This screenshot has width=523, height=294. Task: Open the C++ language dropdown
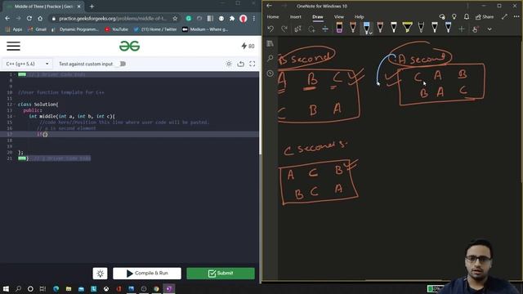click(x=27, y=64)
